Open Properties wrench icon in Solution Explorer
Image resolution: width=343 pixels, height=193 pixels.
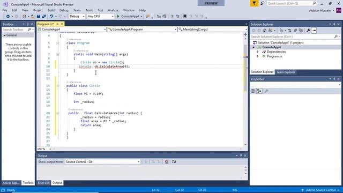308,31
